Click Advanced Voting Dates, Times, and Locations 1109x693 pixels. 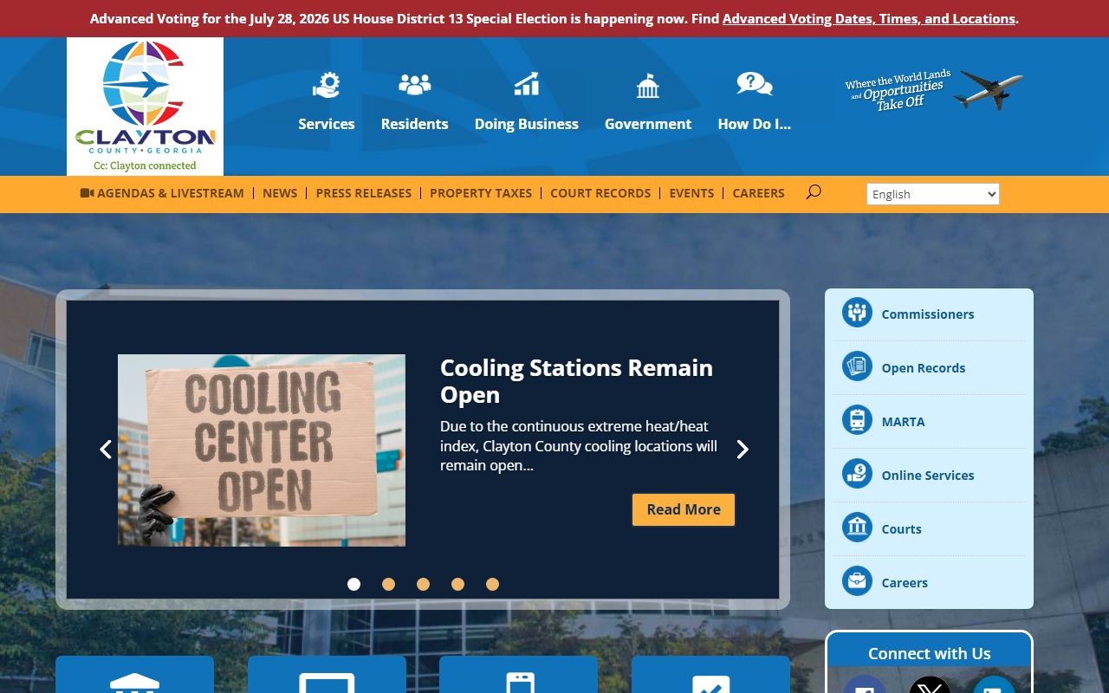click(x=868, y=18)
